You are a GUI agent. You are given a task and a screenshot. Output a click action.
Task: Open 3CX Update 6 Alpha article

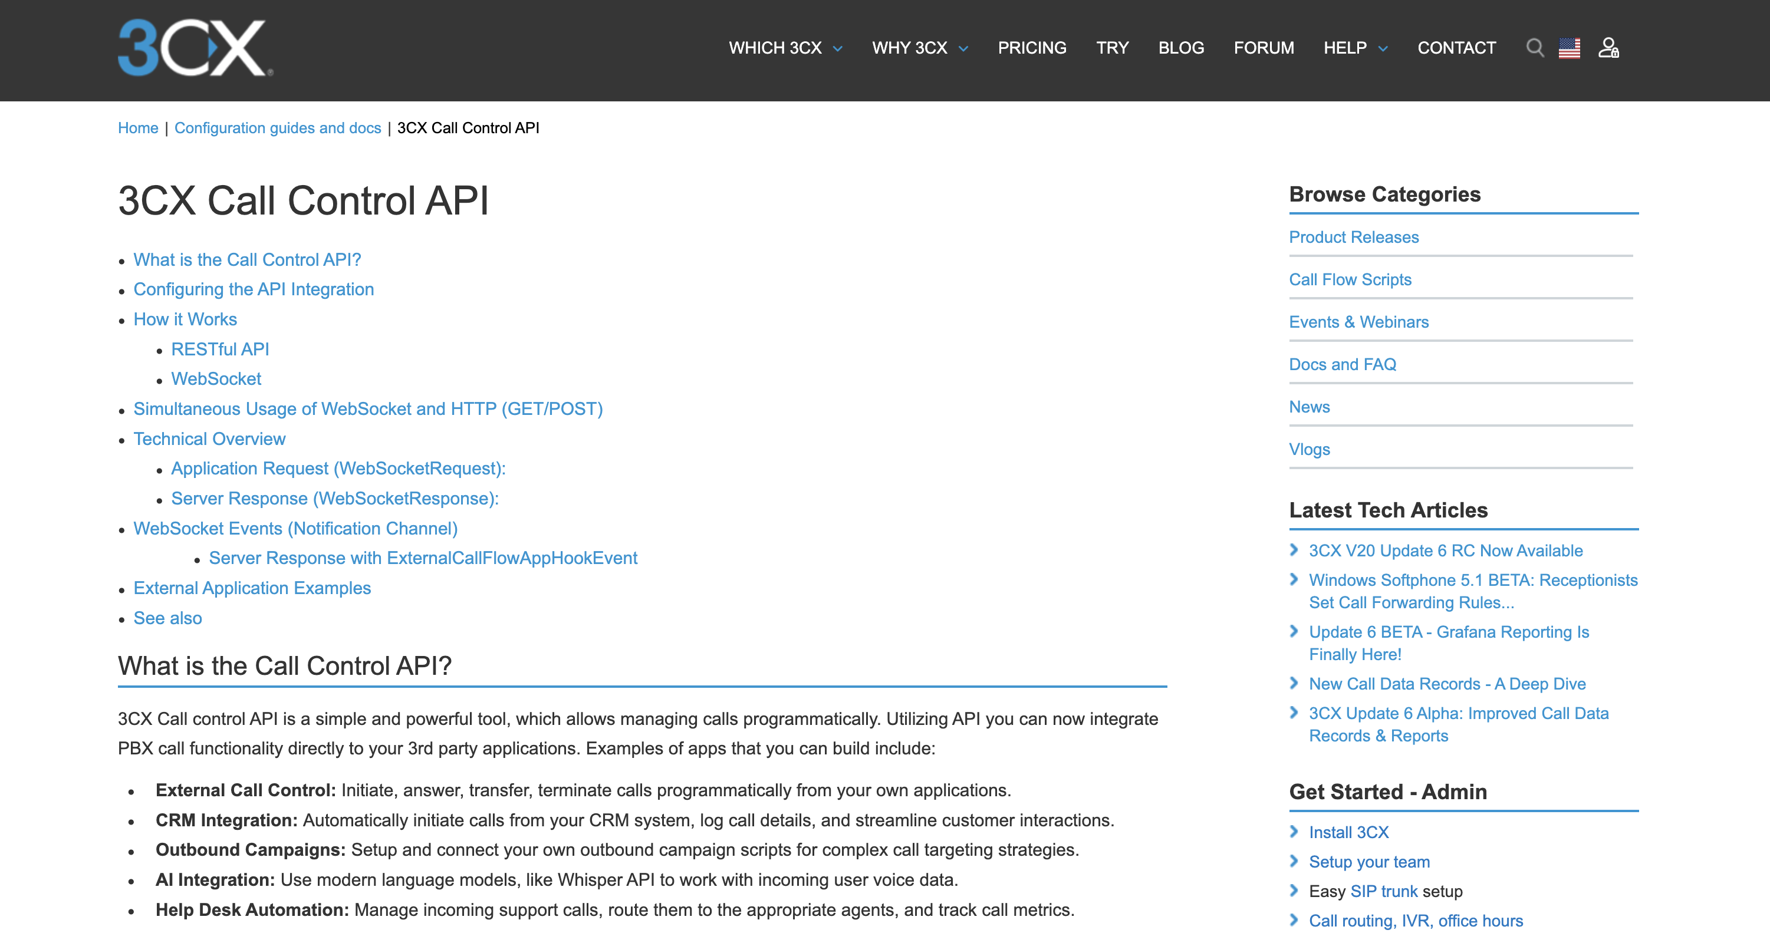1459,724
